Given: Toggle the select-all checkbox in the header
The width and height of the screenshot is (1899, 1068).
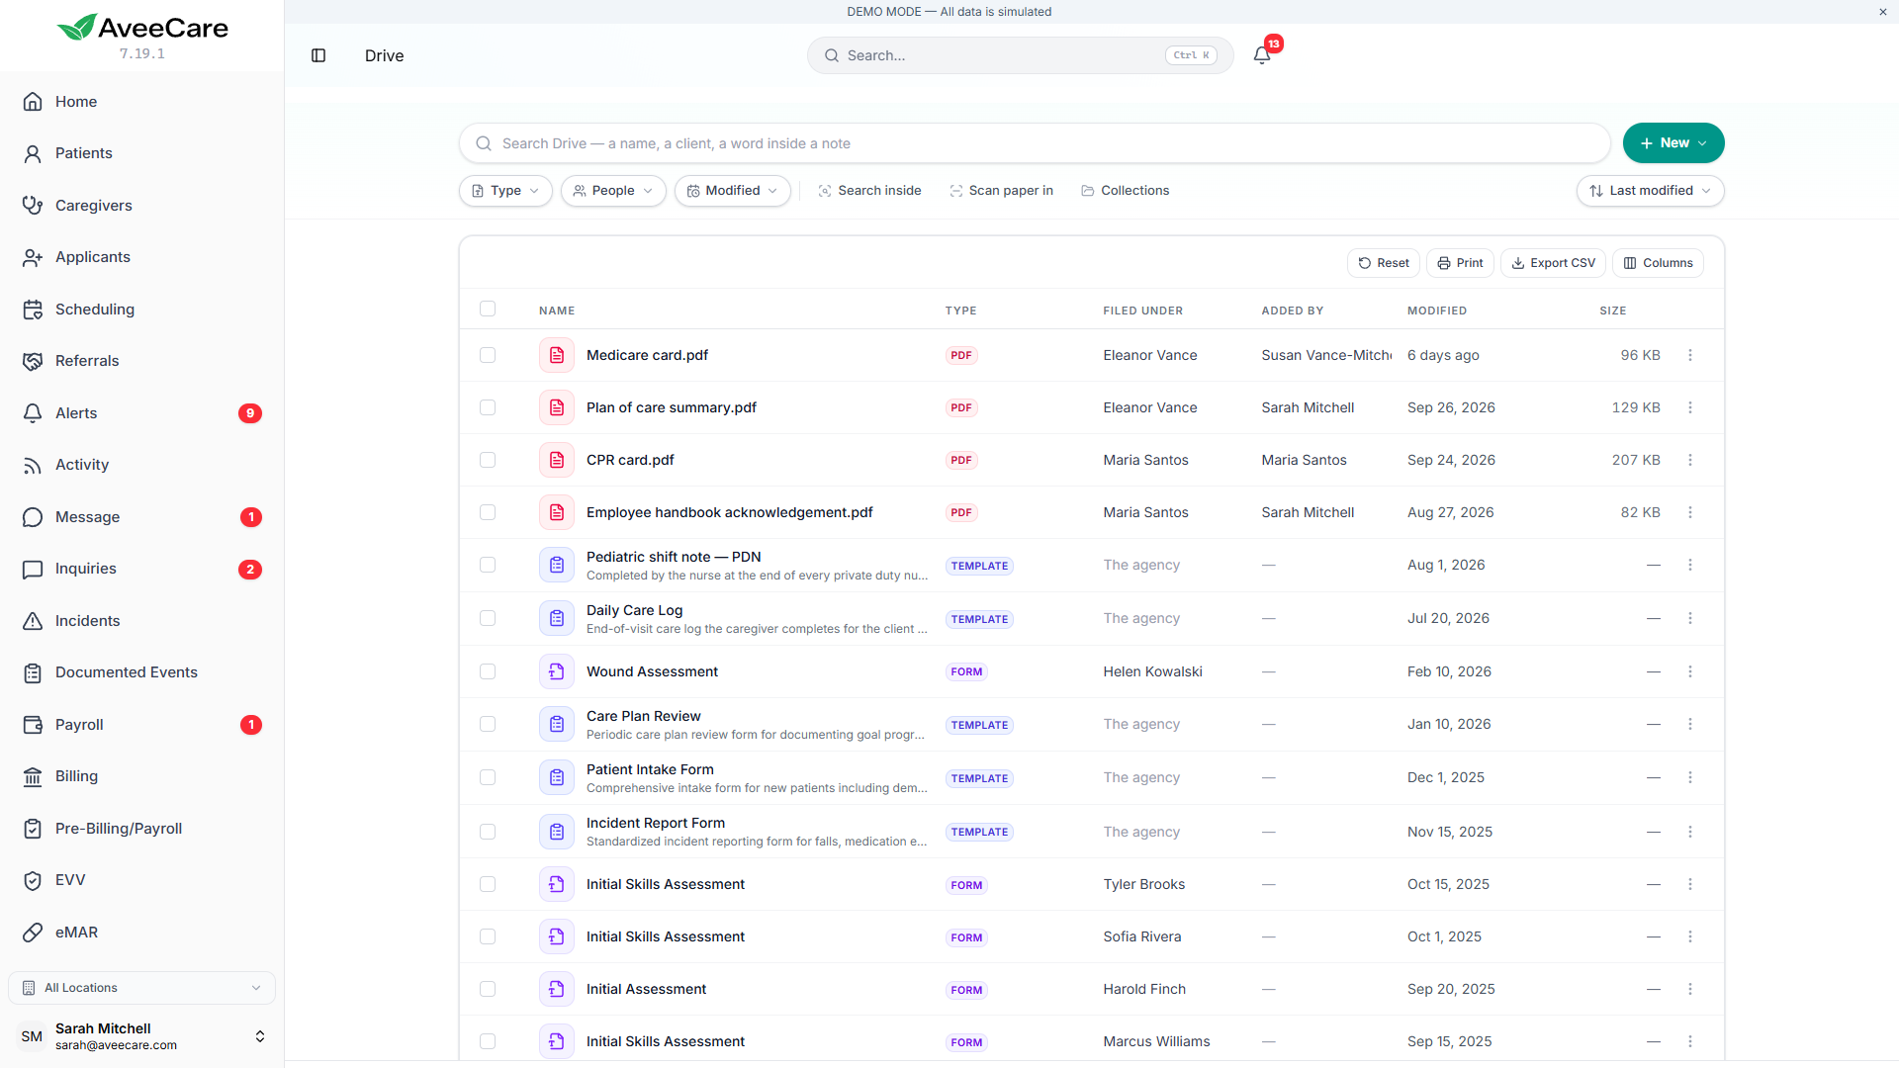Looking at the screenshot, I should 488,309.
